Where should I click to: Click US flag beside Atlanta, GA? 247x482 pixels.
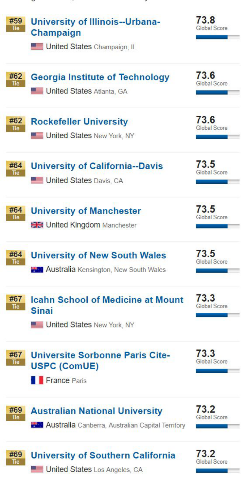(x=37, y=91)
